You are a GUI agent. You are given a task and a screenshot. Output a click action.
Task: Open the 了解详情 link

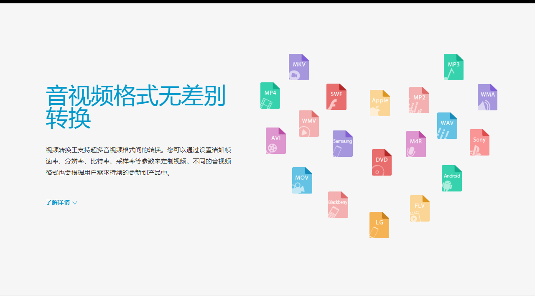pos(58,202)
